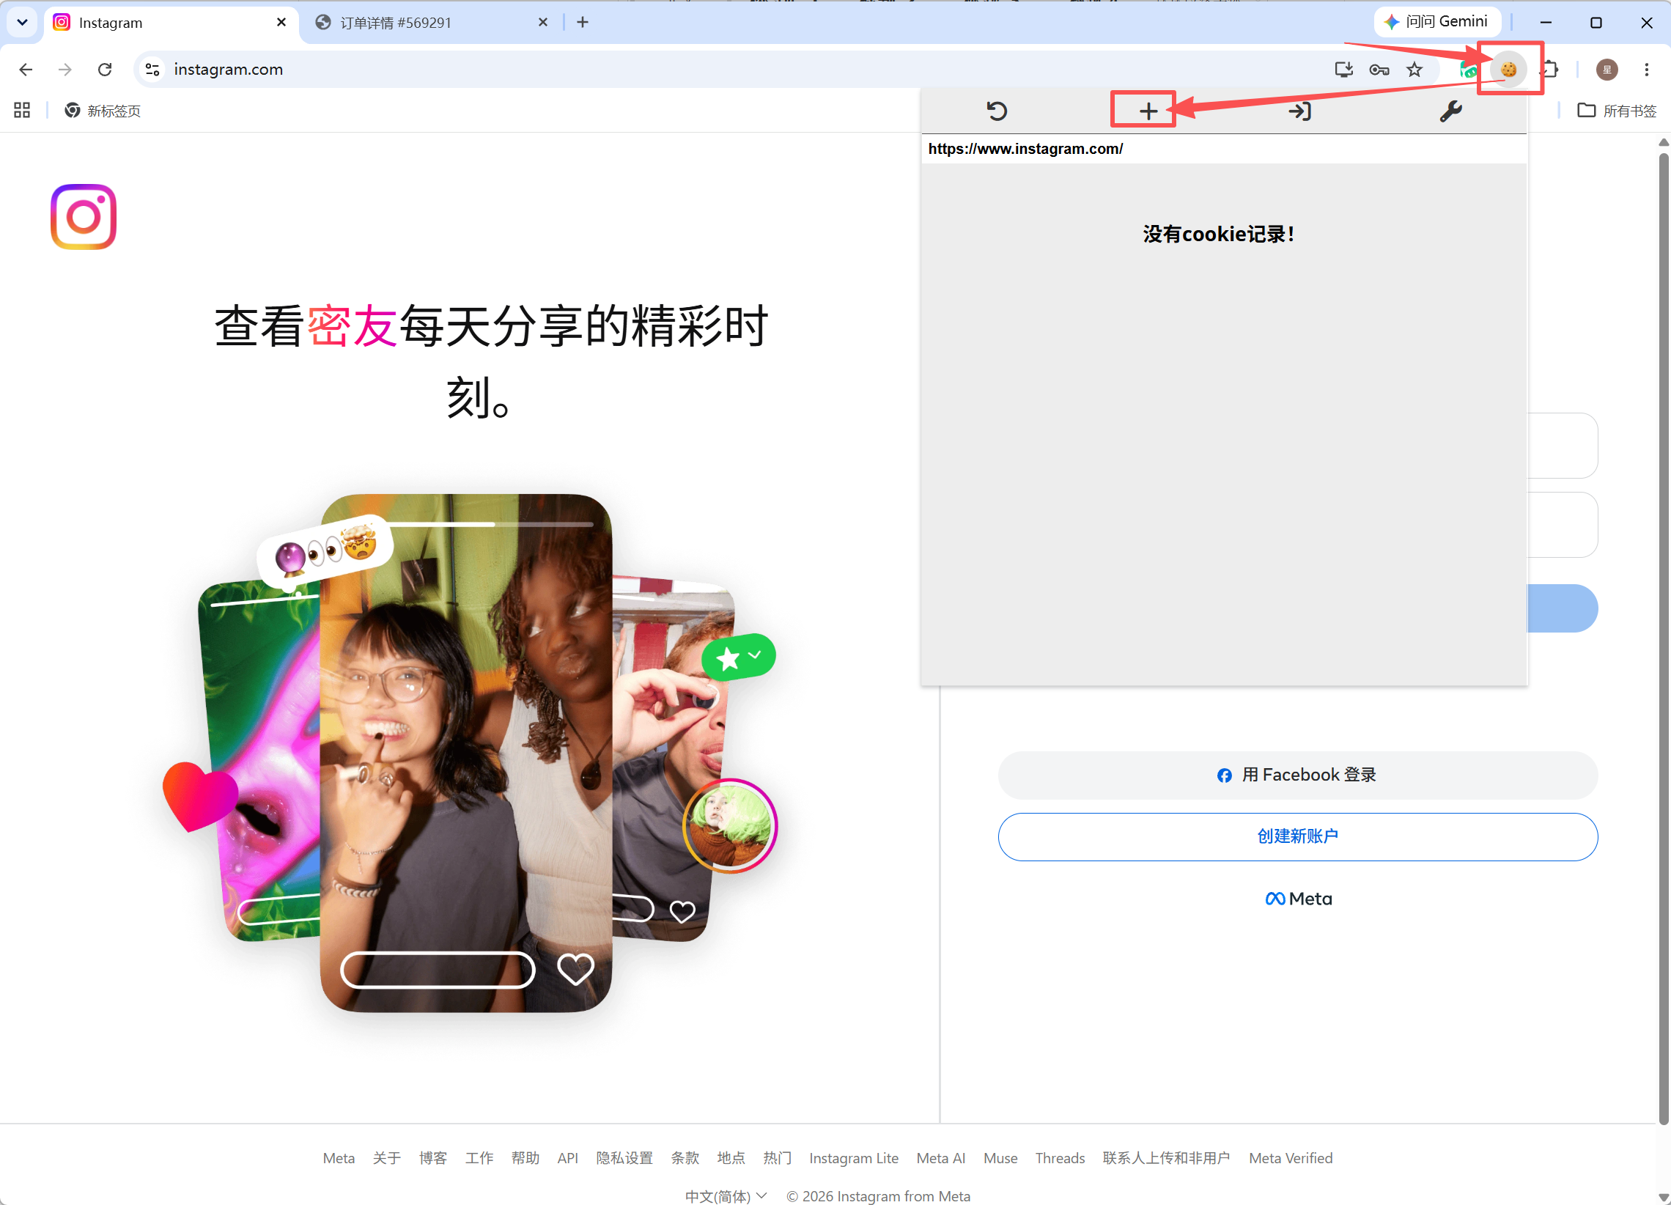Switch to the Instagram tab
This screenshot has height=1205, width=1671.
coord(171,22)
